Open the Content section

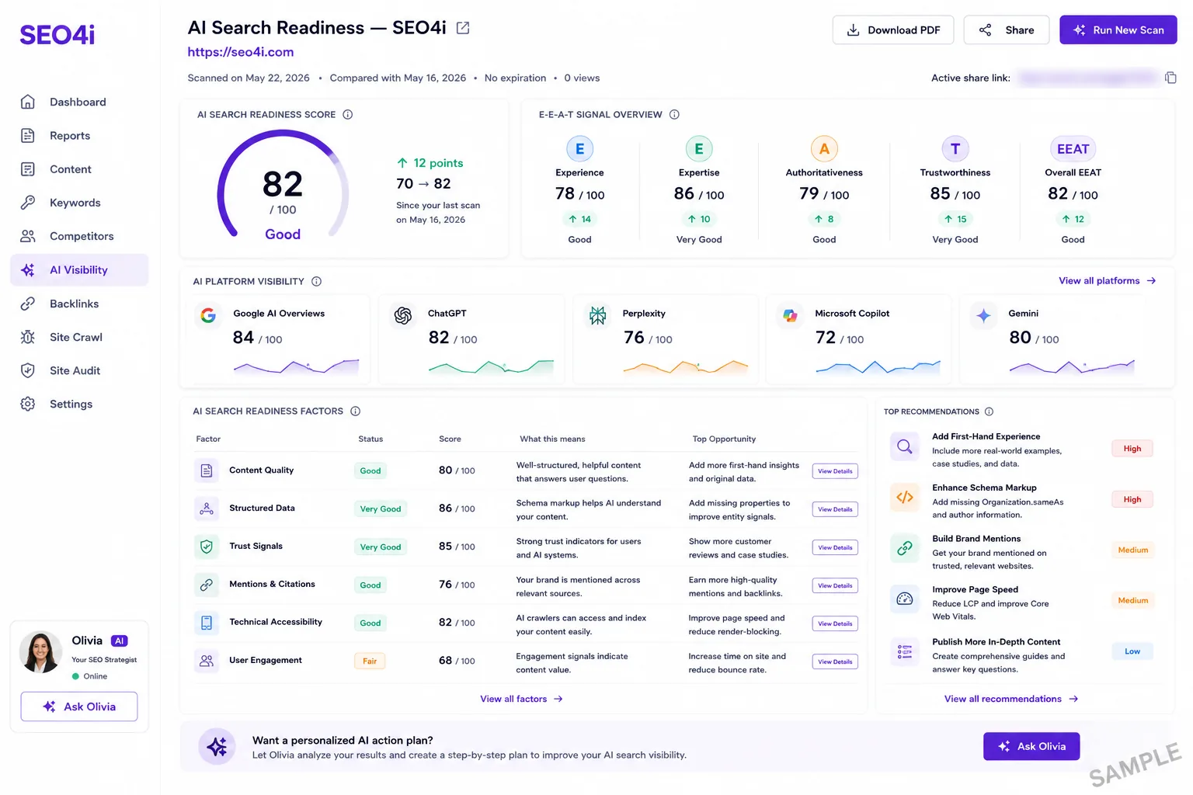point(79,169)
